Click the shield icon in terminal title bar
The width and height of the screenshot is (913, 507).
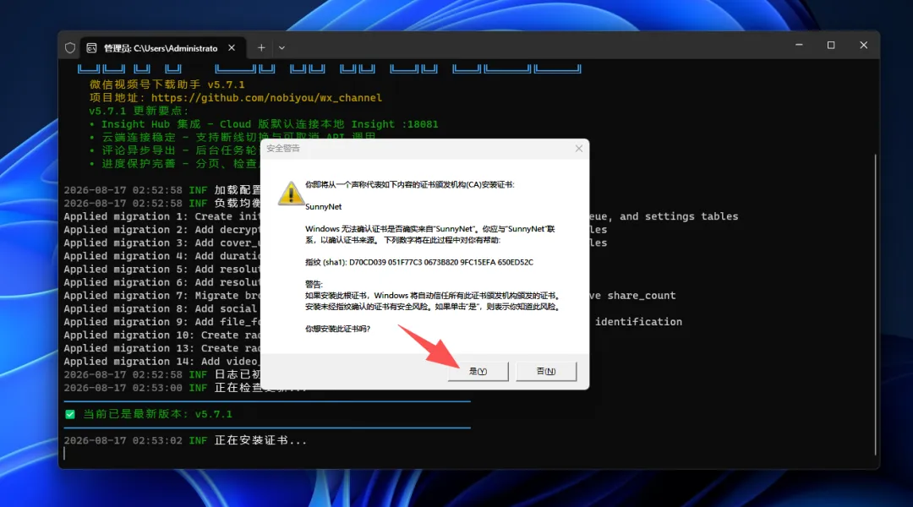(70, 47)
